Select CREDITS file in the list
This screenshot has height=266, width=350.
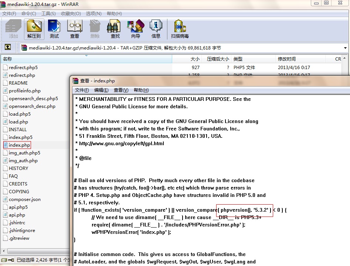[18, 184]
